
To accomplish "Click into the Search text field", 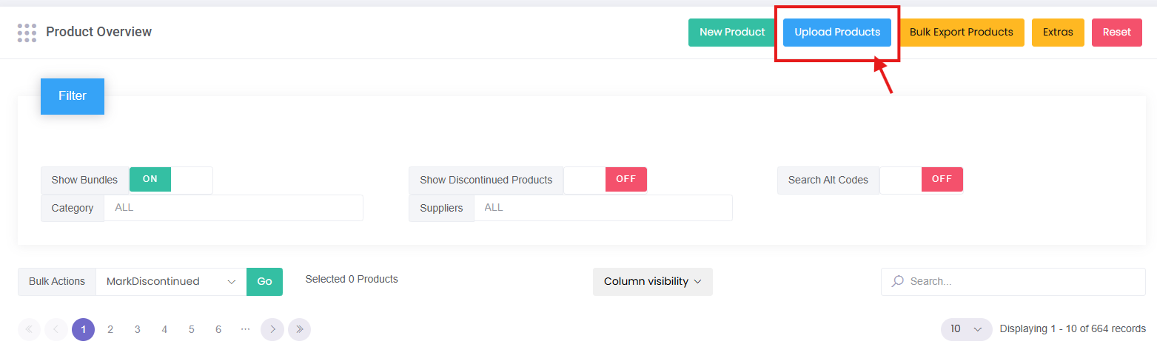I will 1022,282.
